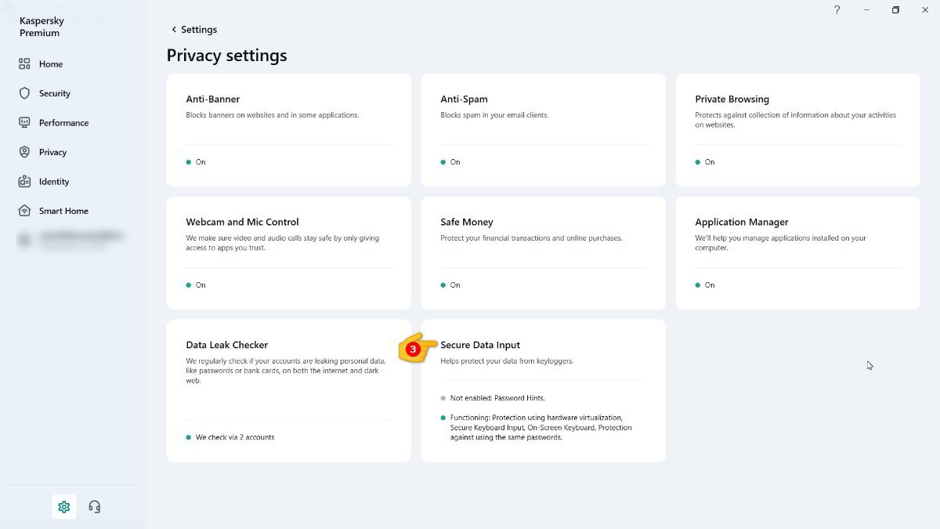
Task: Click the Privacy settings page heading
Action: [x=226, y=56]
